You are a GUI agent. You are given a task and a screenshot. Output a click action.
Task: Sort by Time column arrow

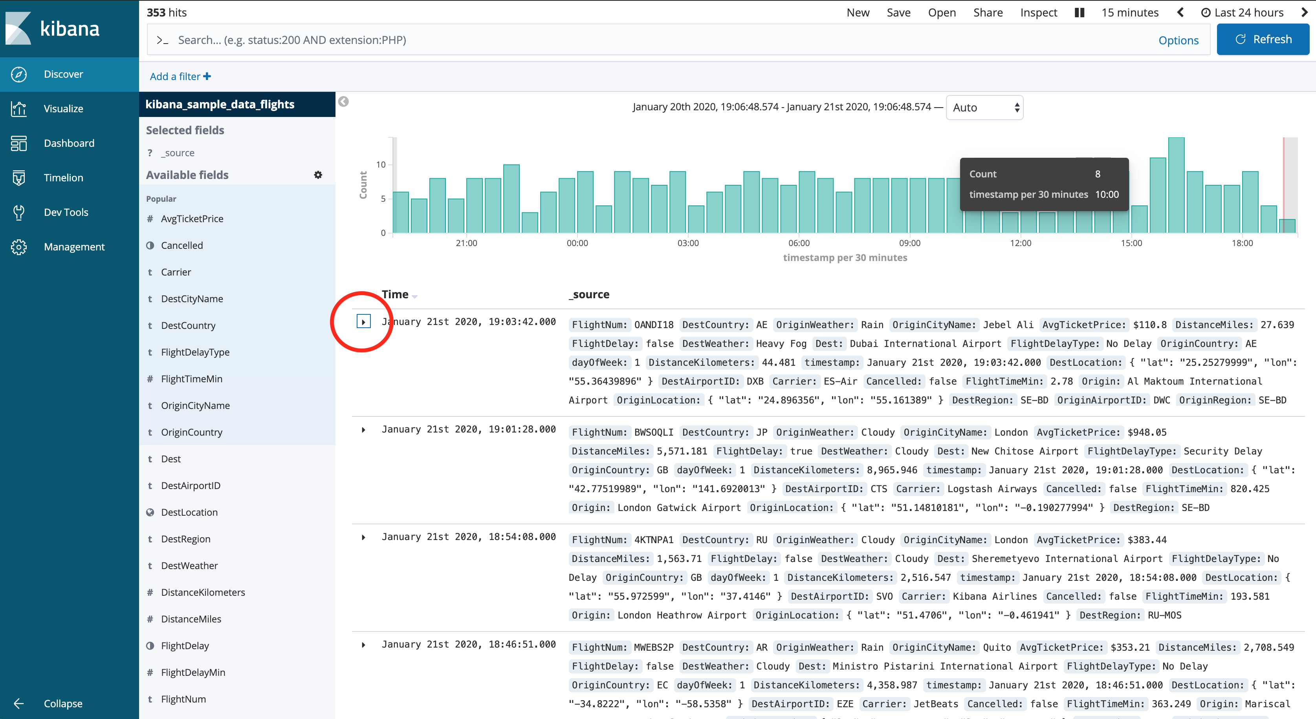tap(414, 296)
